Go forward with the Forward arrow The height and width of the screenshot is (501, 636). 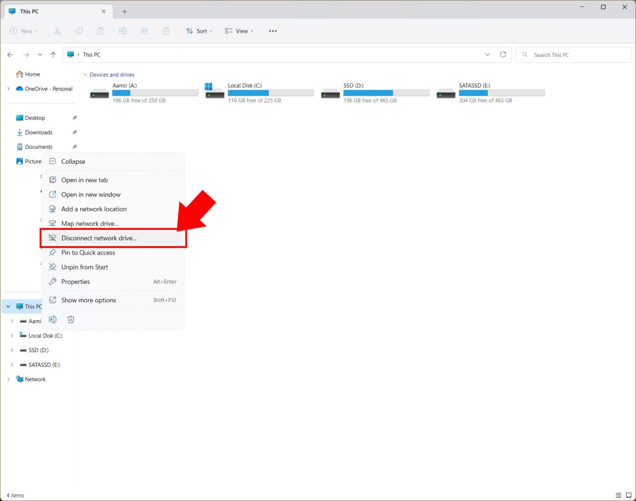point(26,55)
